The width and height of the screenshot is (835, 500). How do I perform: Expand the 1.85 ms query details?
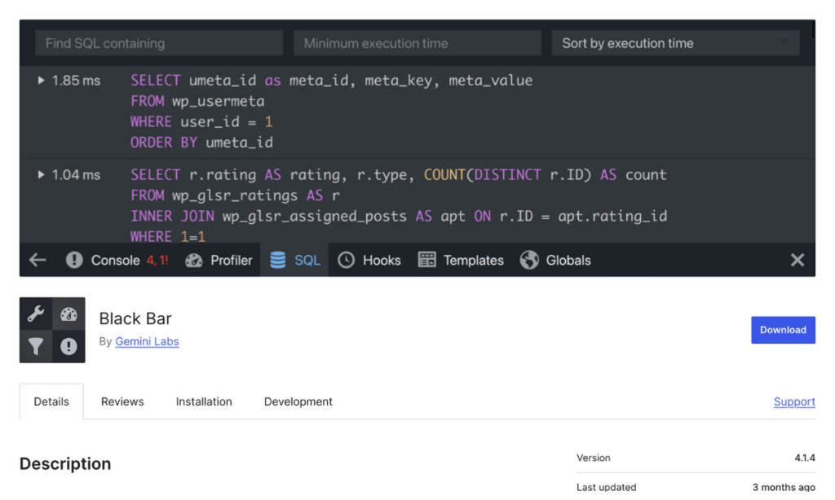tap(40, 80)
